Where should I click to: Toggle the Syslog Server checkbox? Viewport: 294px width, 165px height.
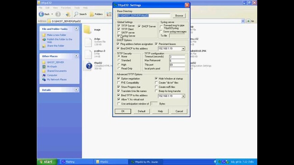[x=119, y=36]
